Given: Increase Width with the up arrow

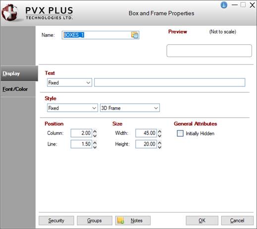Looking at the screenshot, I should tap(159, 131).
